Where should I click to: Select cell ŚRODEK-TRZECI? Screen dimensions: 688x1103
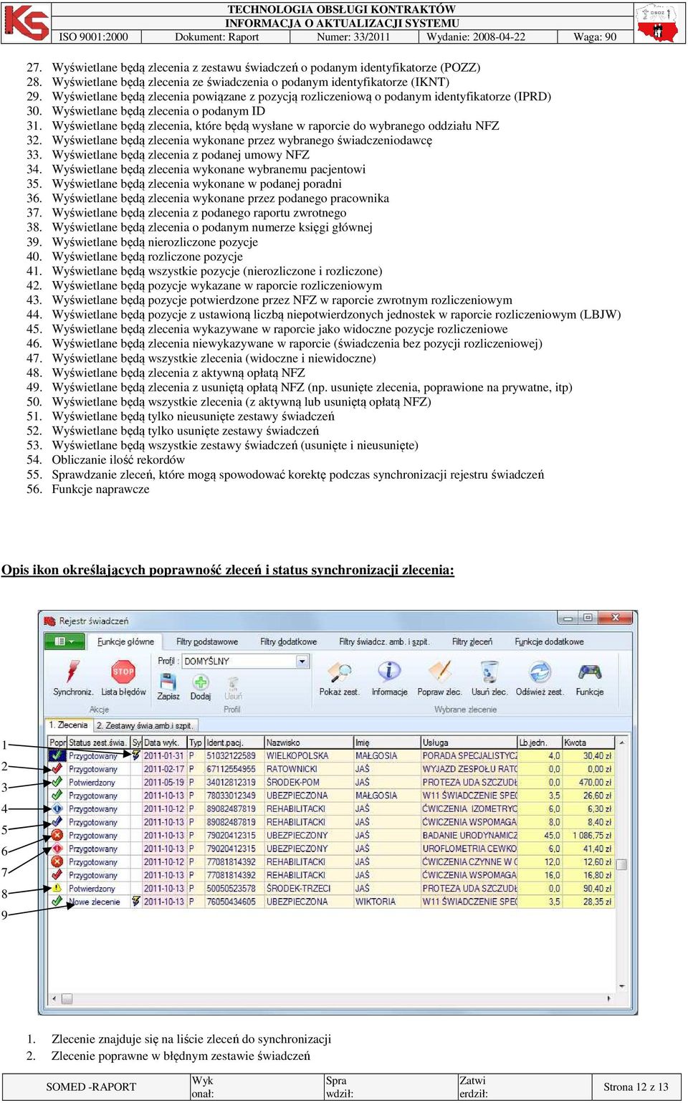coord(309,888)
